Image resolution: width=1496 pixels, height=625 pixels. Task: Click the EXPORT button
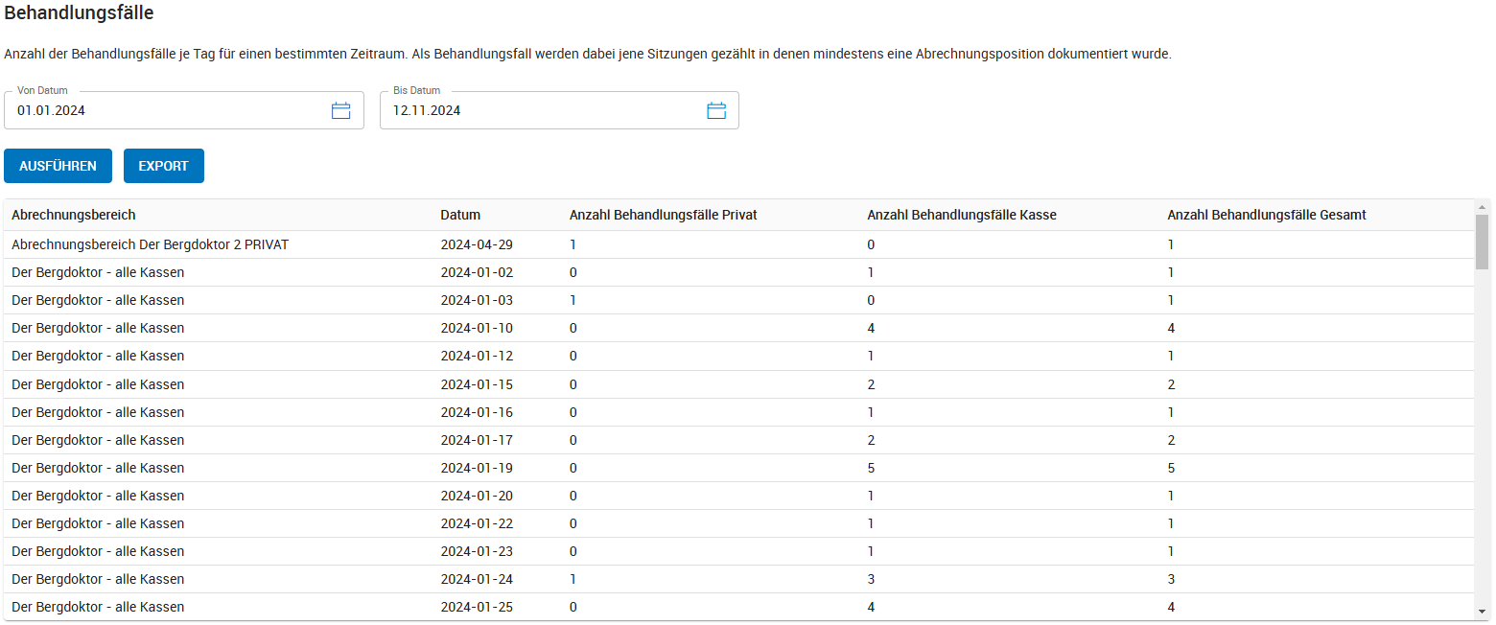(x=164, y=166)
